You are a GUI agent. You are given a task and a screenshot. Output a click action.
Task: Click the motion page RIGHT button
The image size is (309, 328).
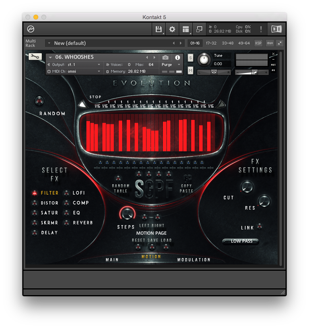click(158, 217)
